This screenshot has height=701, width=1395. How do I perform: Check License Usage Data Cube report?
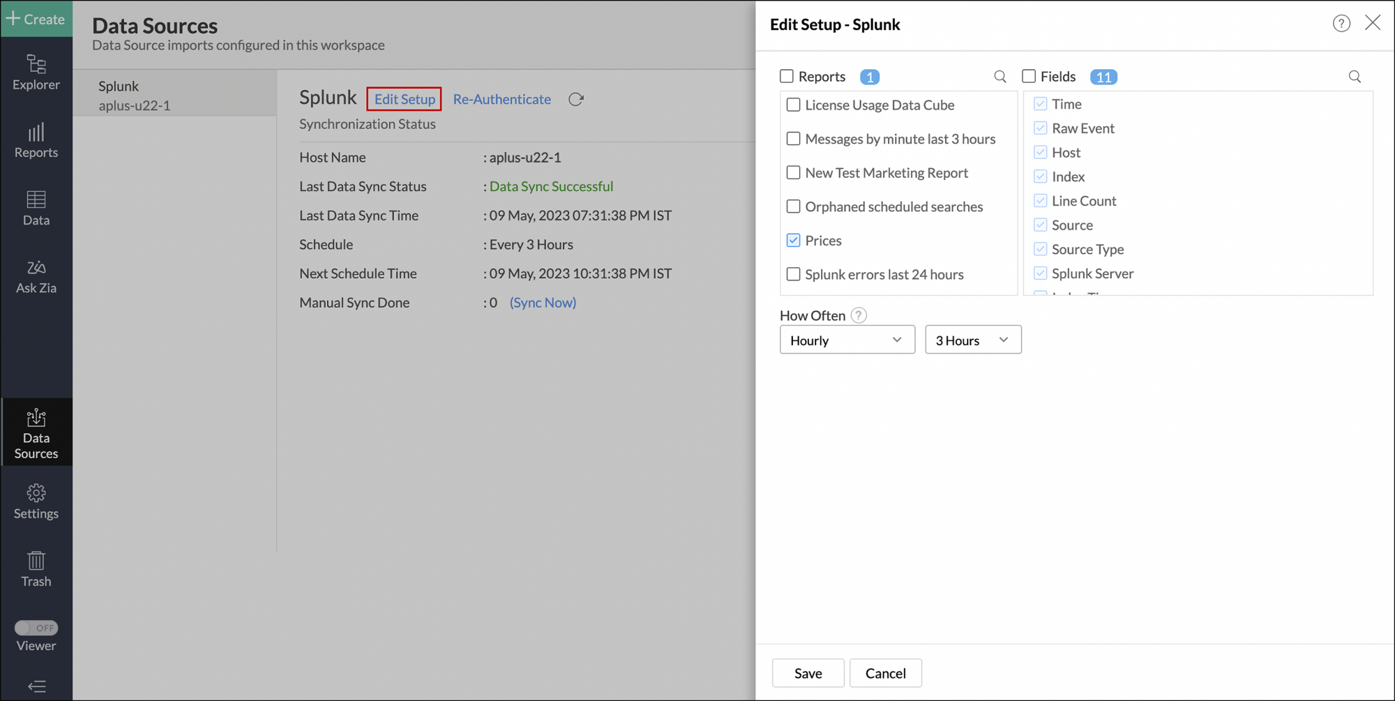(x=793, y=105)
